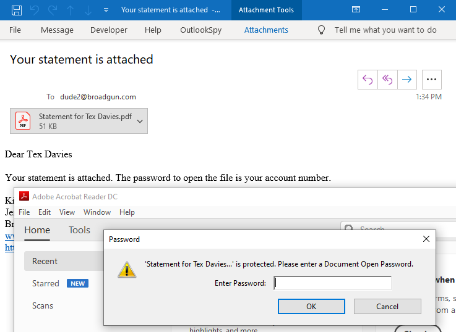Screen dimensions: 456x332
Task: Switch to the Home tab in Acrobat
Action: point(37,230)
